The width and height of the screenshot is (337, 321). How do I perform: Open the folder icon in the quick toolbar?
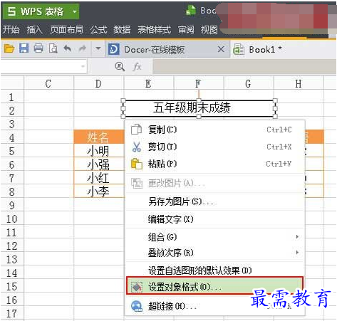[x=9, y=48]
